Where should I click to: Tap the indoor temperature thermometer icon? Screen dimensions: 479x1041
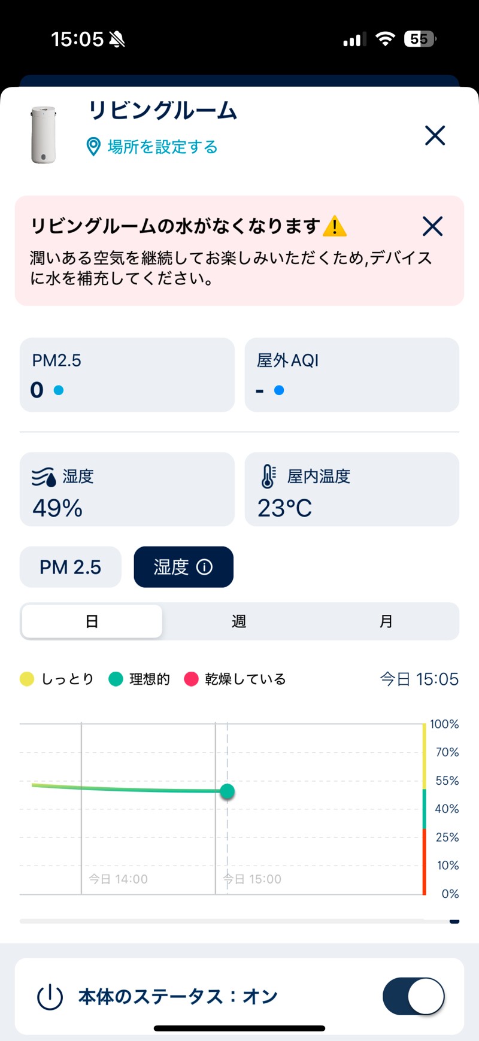(x=268, y=477)
